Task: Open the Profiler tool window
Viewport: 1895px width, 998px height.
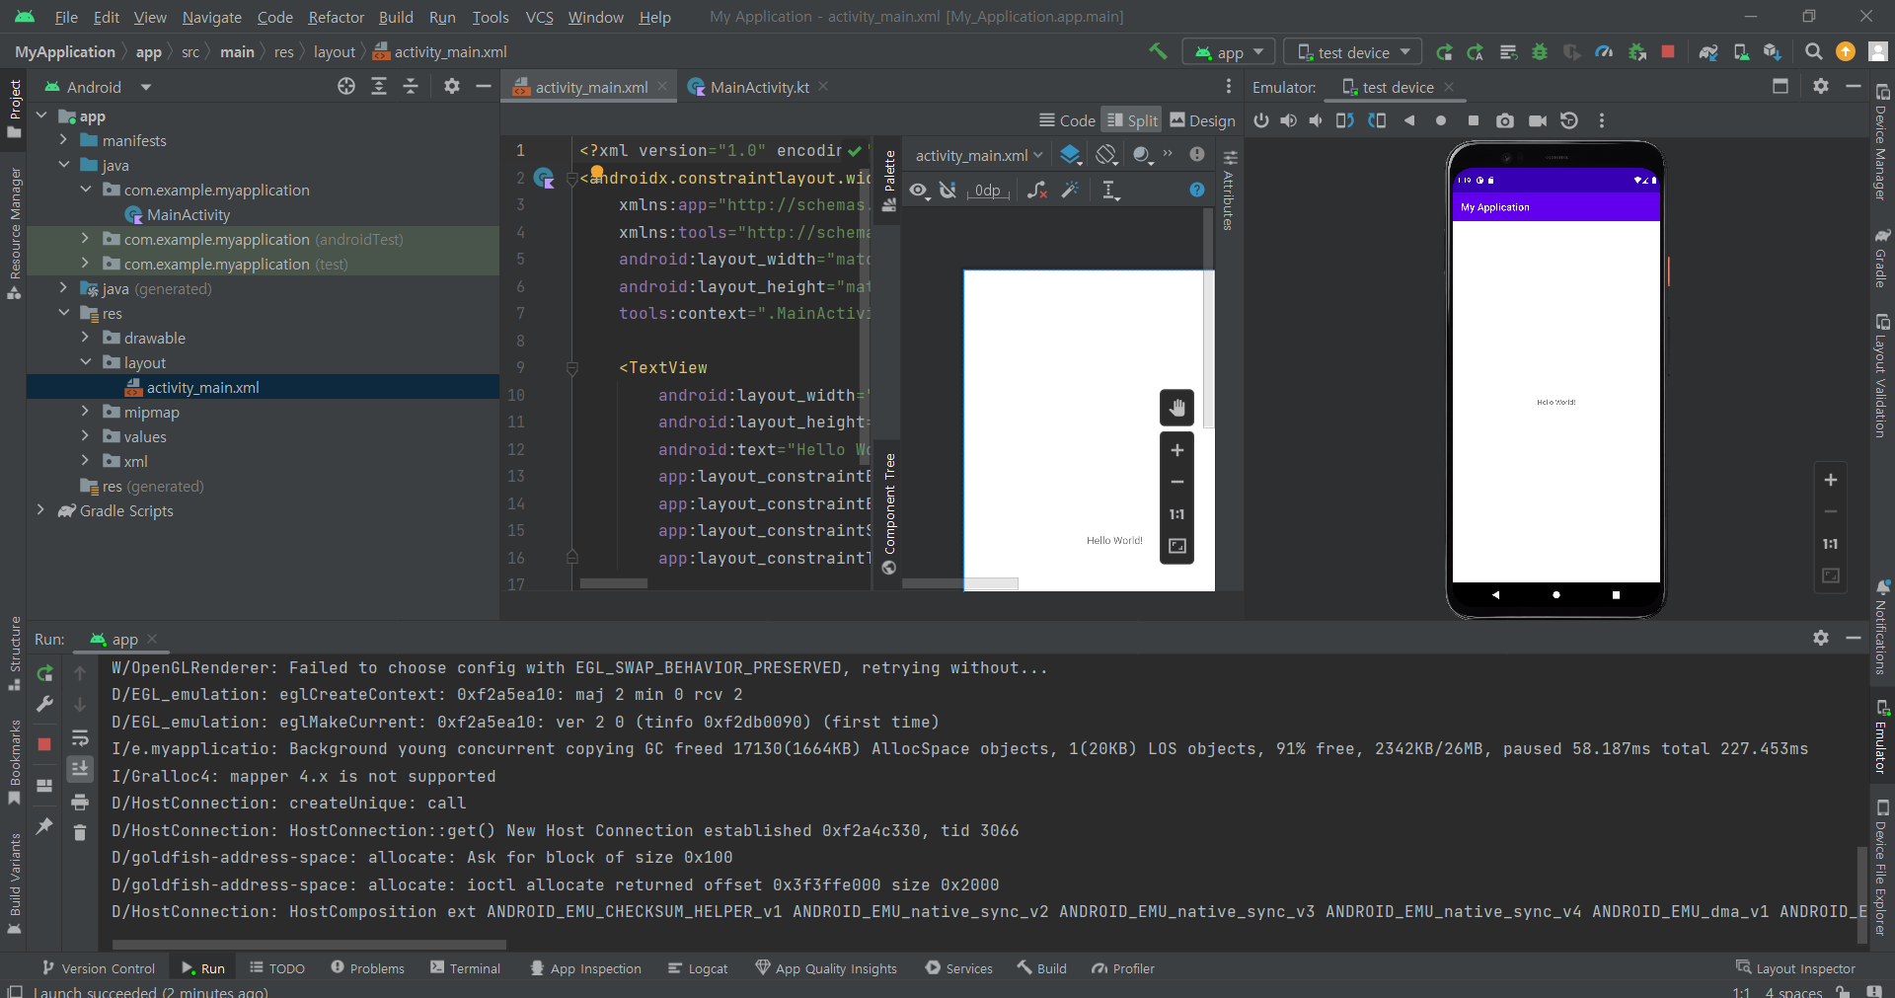Action: (1123, 968)
